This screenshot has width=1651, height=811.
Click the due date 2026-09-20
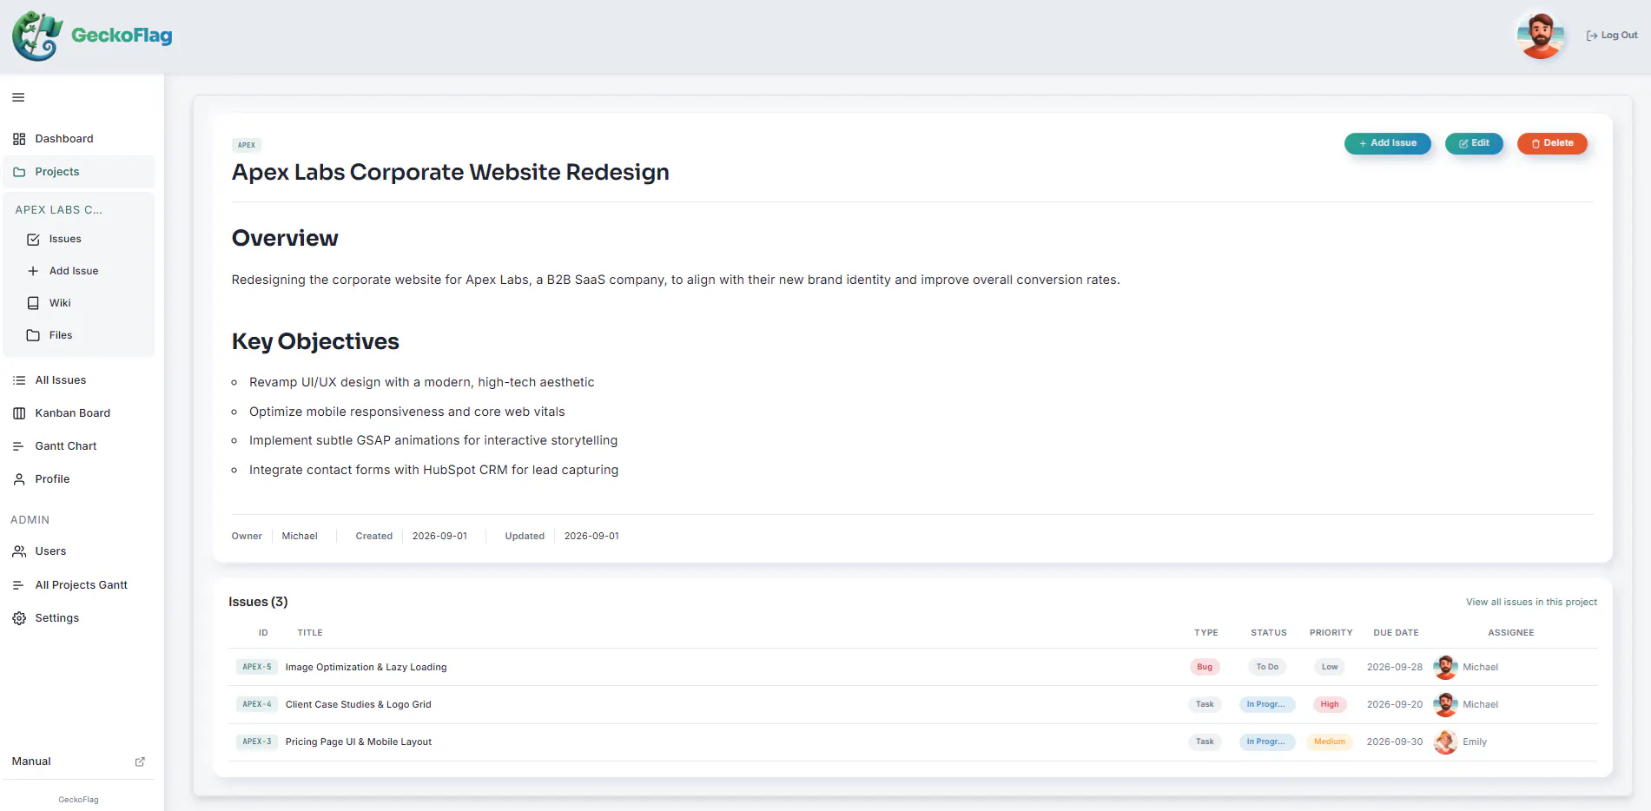tap(1395, 704)
